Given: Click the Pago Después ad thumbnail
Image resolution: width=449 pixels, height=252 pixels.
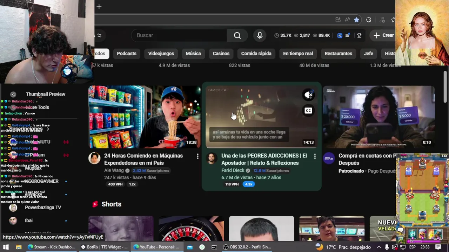Looking at the screenshot, I should click(x=379, y=117).
